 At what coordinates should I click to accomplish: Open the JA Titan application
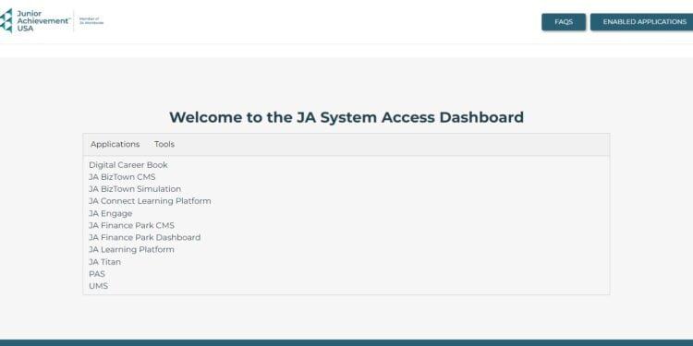coord(104,262)
